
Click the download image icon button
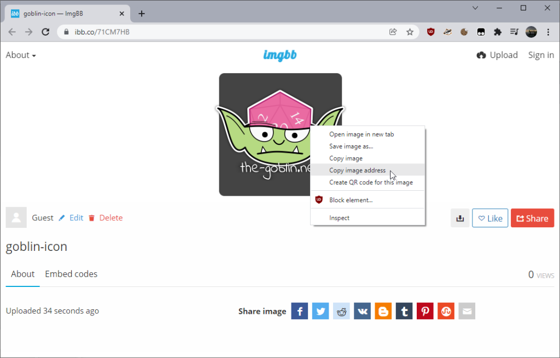tap(460, 218)
